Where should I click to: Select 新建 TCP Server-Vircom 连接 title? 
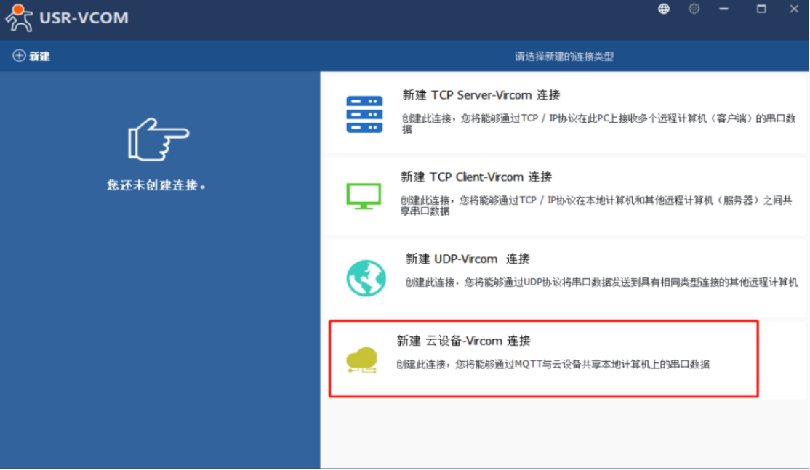(x=481, y=95)
